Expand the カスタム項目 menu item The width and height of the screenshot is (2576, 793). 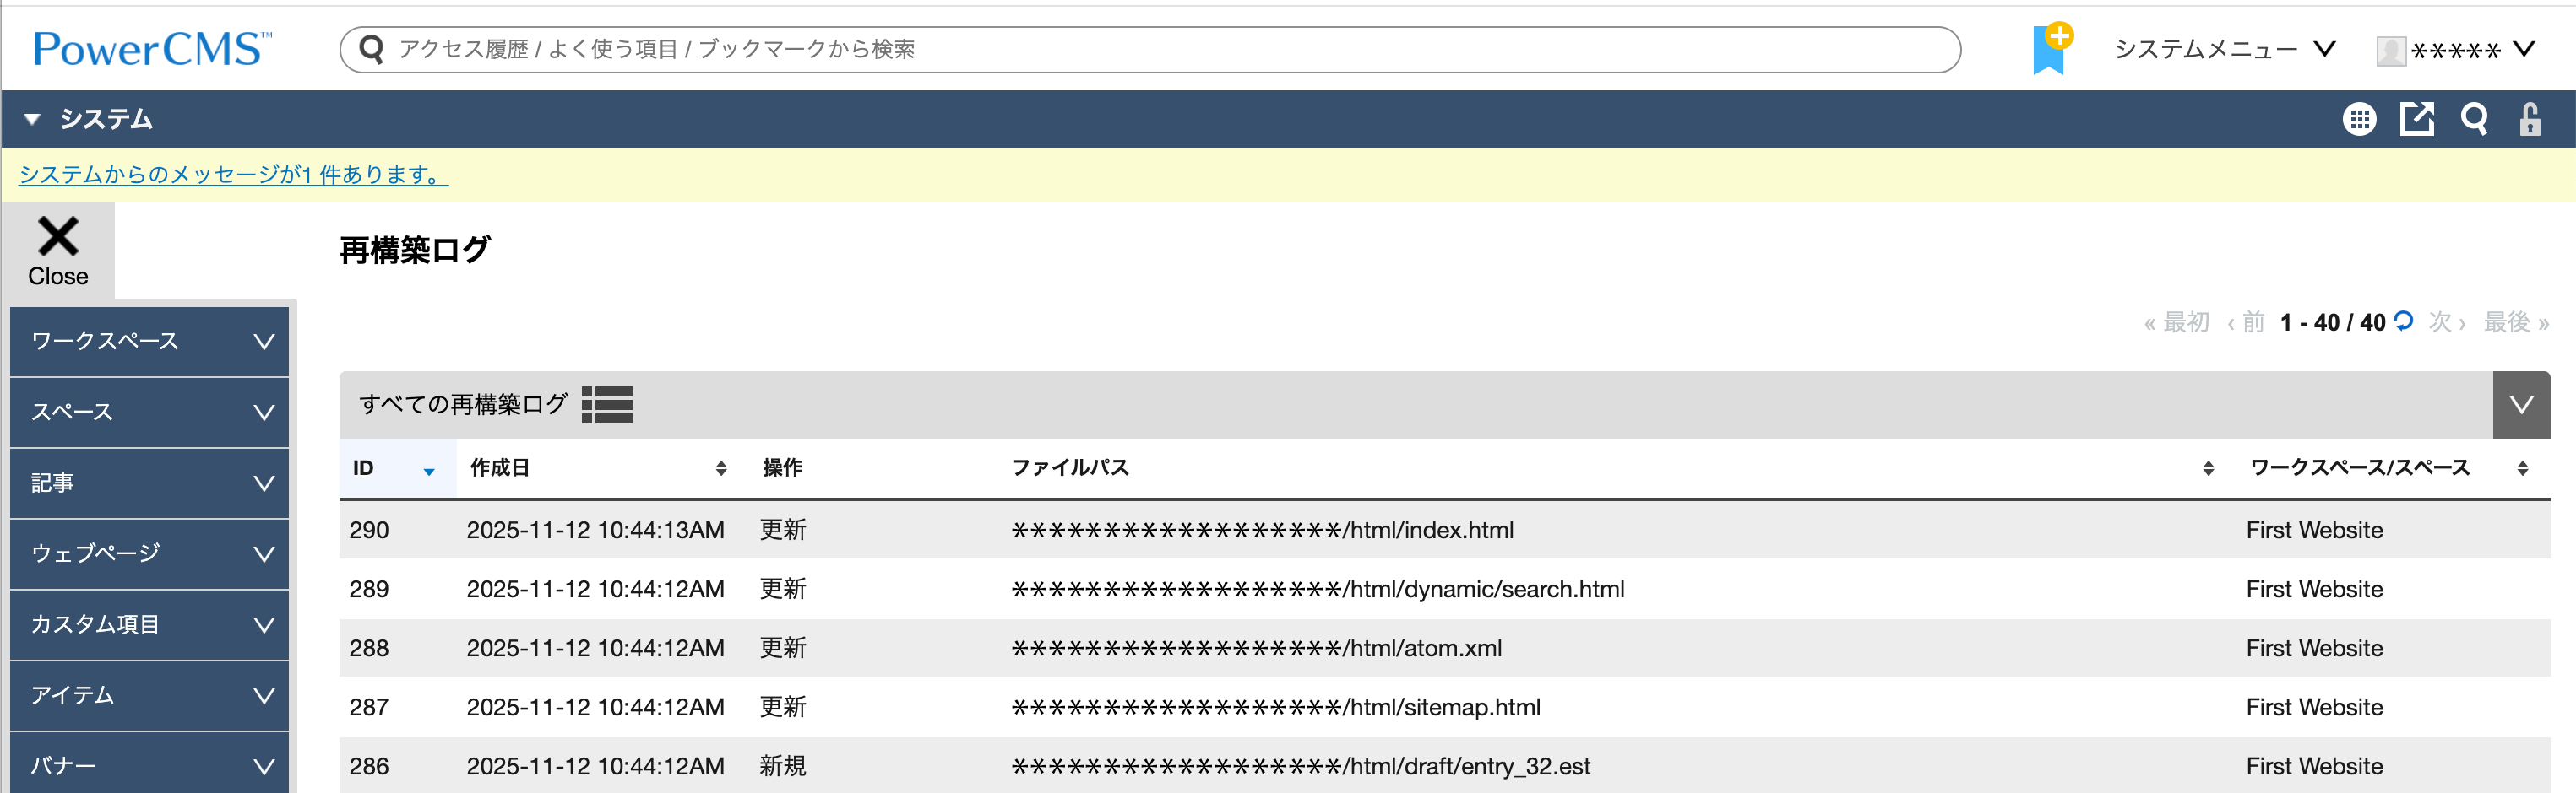[149, 625]
